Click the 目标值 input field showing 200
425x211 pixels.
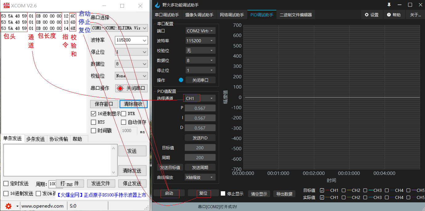(x=200, y=148)
